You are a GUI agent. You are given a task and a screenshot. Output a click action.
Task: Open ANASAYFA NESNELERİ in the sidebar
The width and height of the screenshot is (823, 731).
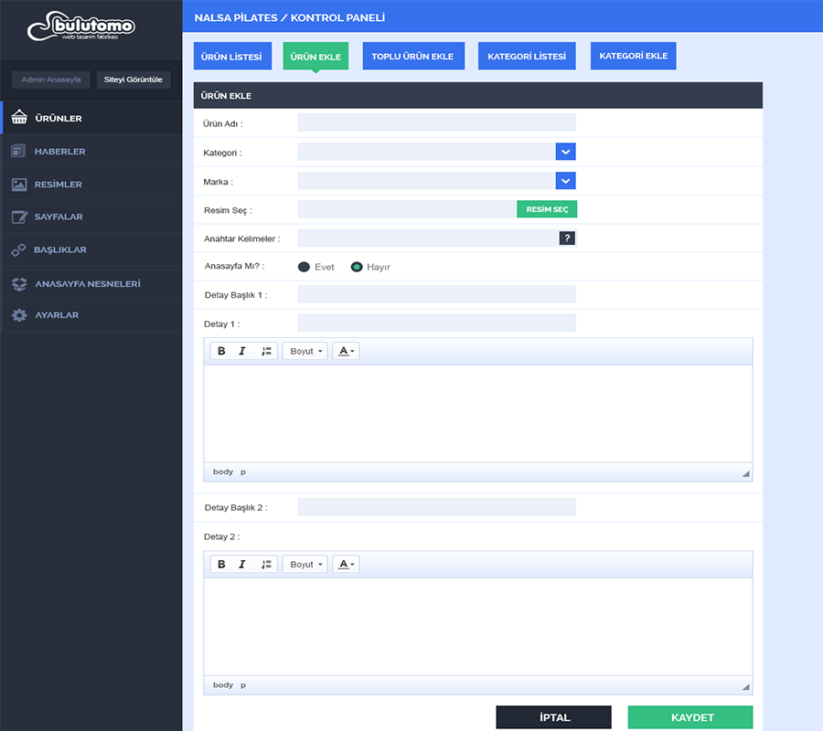point(91,283)
